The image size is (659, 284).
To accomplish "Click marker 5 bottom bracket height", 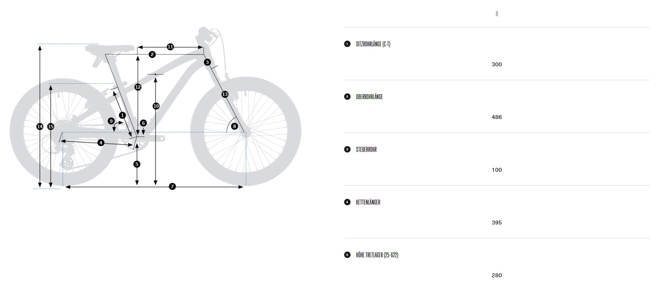I will point(137,164).
